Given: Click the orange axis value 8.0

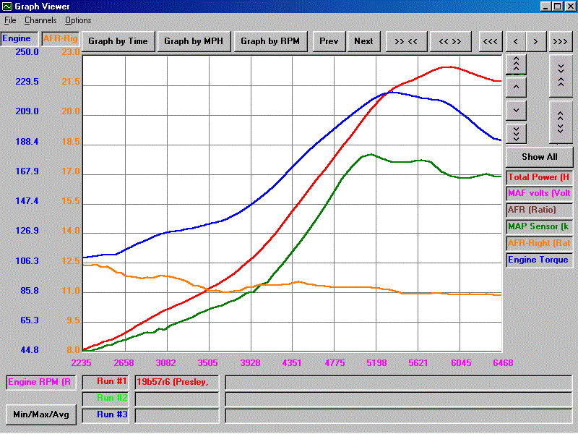Looking at the screenshot, I should click(74, 350).
